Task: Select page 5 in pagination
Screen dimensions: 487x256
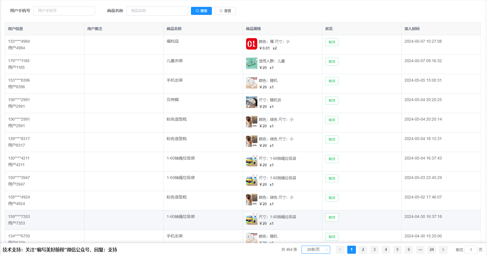Action: [x=397, y=250]
